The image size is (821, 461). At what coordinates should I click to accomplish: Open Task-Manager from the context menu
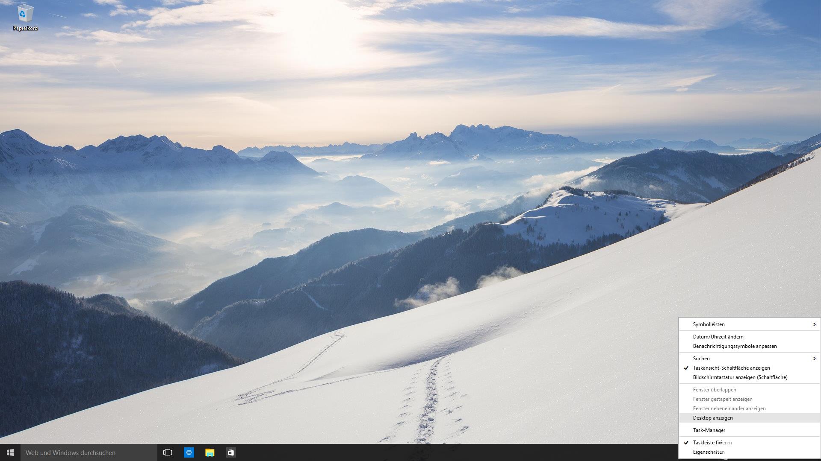(x=749, y=430)
